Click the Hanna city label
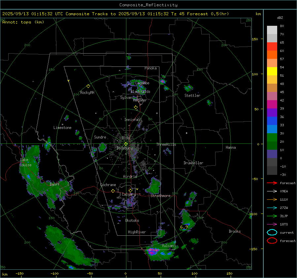The image size is (297, 278). tap(231, 147)
